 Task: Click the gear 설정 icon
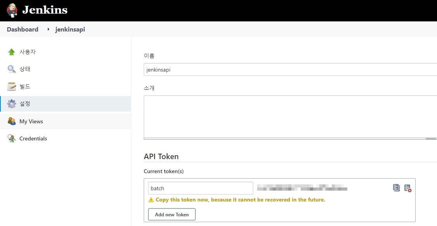(11, 104)
